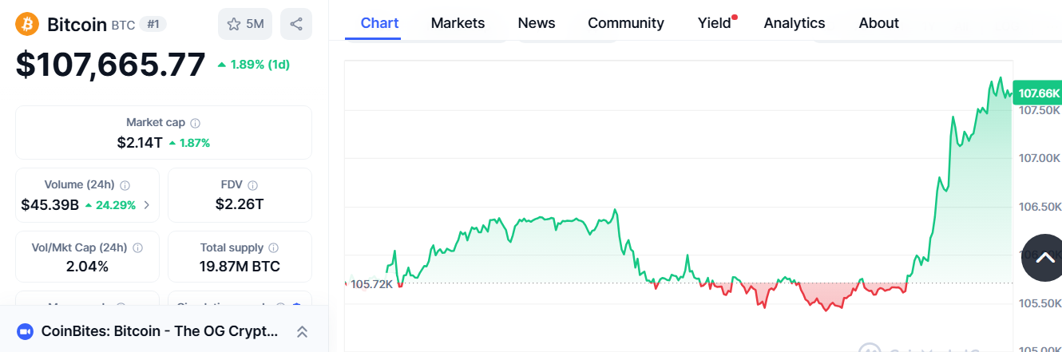Click the 105.50K axis label
Screen dimensions: 1062x352
tap(1040, 303)
